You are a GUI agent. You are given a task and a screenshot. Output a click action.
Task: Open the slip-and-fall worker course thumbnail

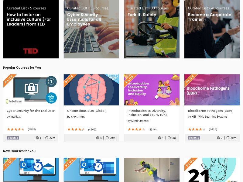152,170
